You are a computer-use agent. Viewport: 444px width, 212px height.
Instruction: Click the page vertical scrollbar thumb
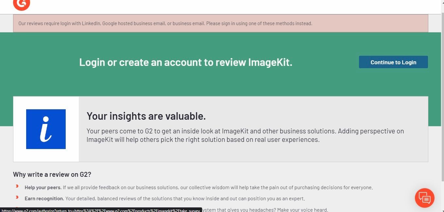[442, 96]
